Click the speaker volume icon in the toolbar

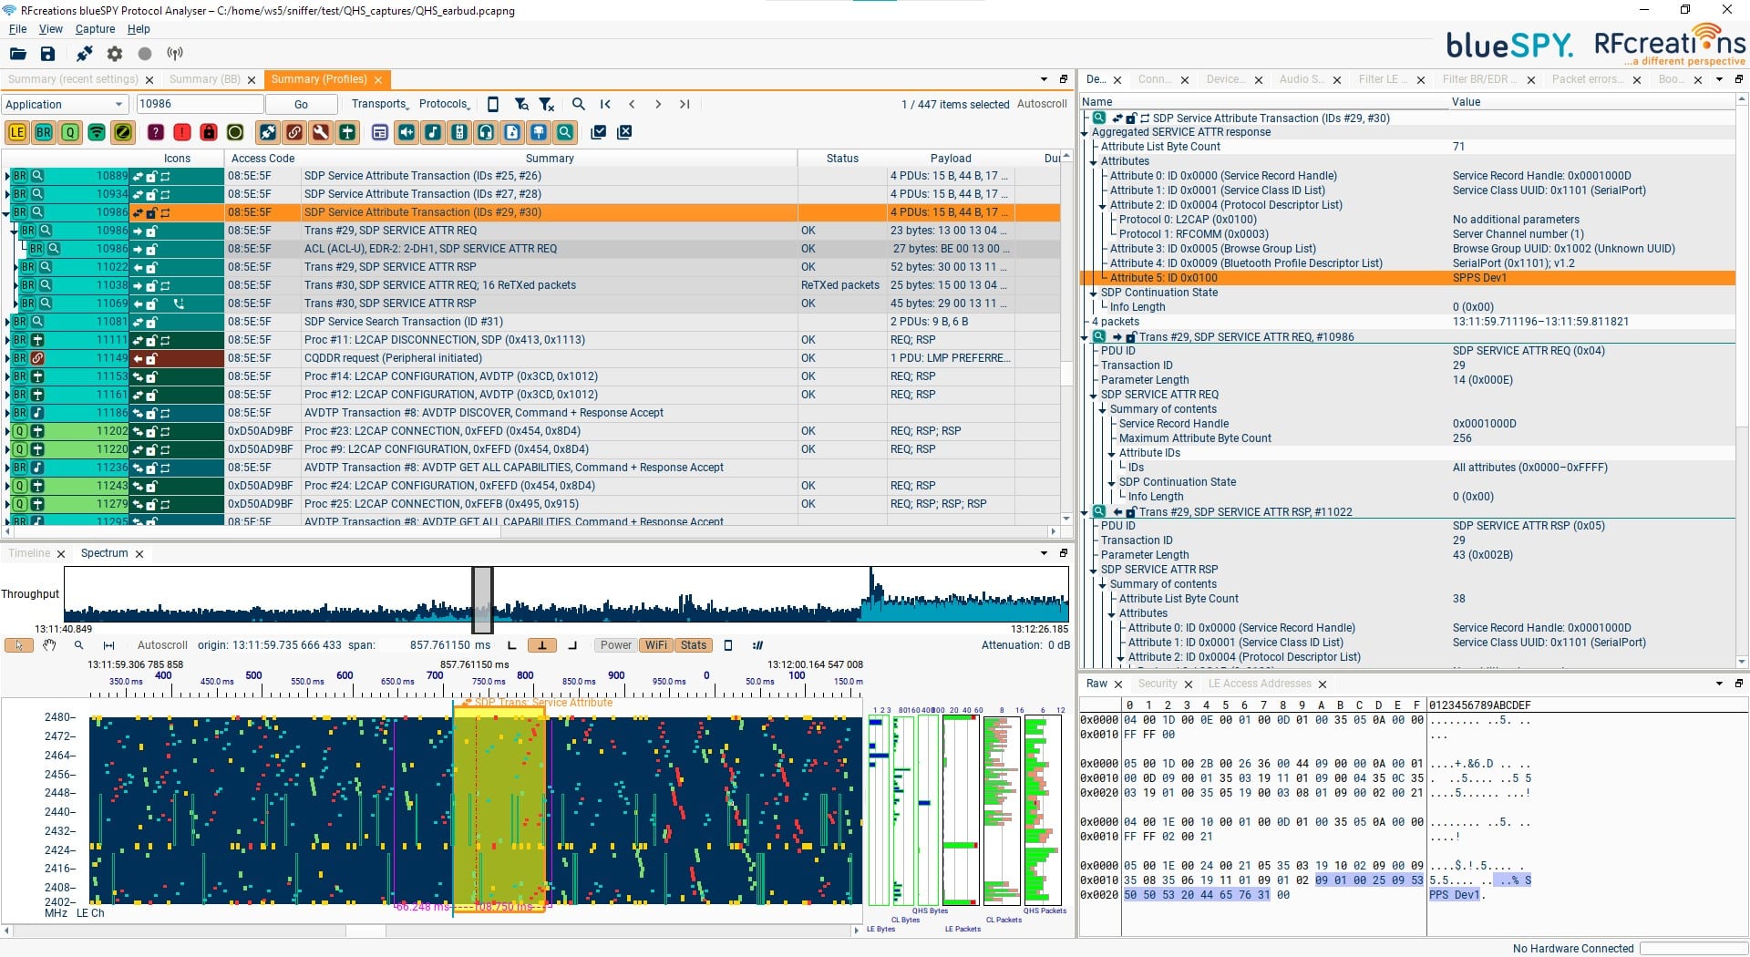407,132
